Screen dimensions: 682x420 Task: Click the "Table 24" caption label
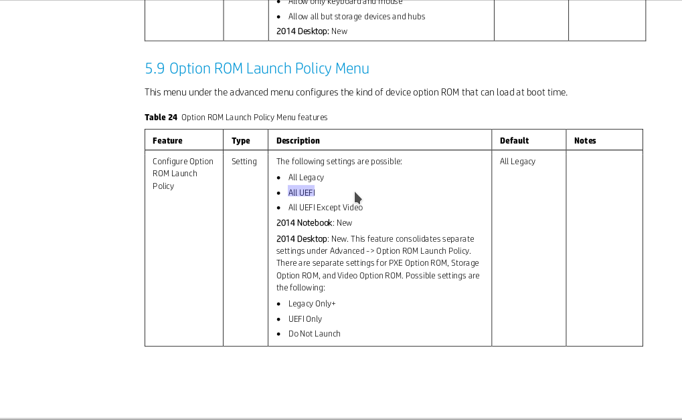tap(161, 118)
